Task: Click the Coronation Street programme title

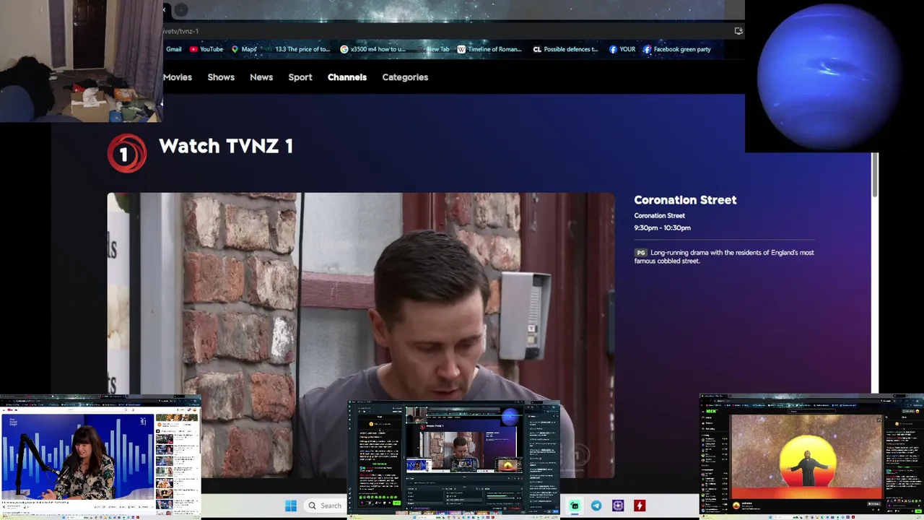Action: tap(685, 200)
